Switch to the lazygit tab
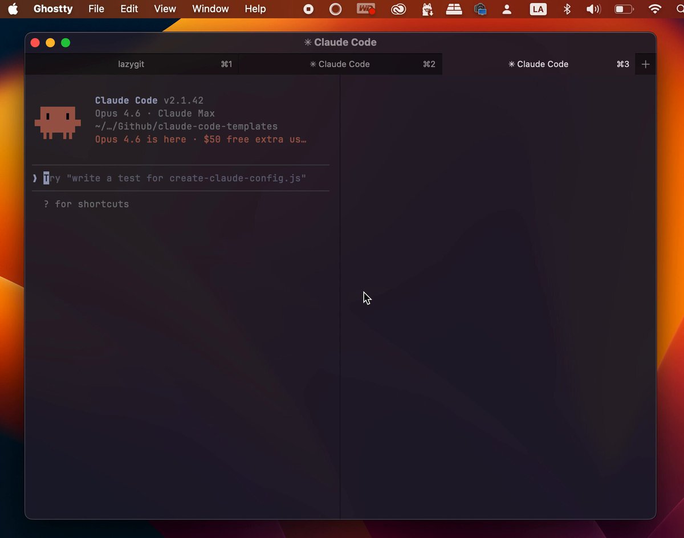This screenshot has width=684, height=538. (x=131, y=64)
